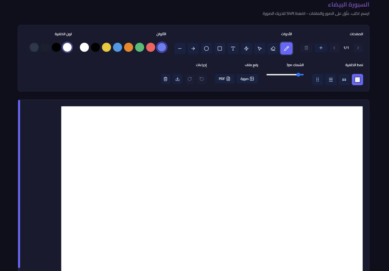Select the eraser tool
The height and width of the screenshot is (271, 389).
273,49
